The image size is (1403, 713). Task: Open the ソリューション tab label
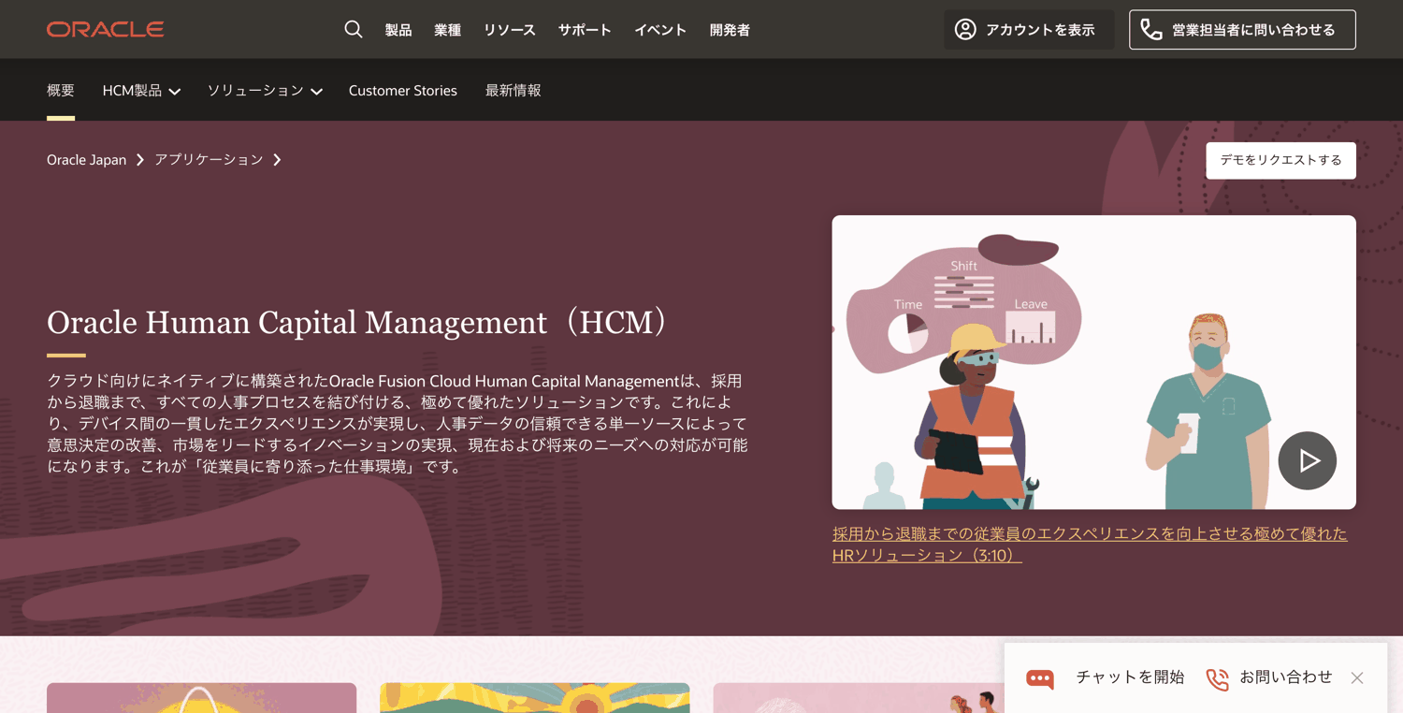[255, 91]
